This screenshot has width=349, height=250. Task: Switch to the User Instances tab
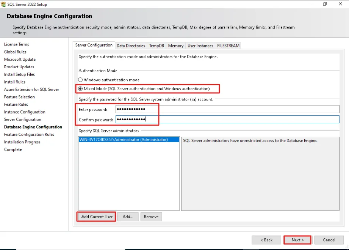click(200, 46)
